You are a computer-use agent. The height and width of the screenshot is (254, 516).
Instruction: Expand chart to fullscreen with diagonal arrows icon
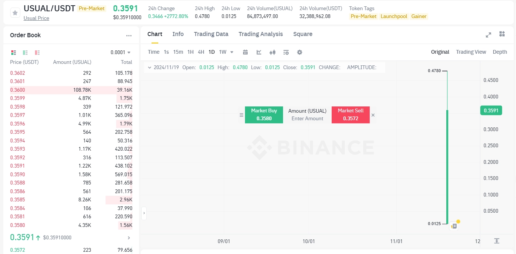488,34
